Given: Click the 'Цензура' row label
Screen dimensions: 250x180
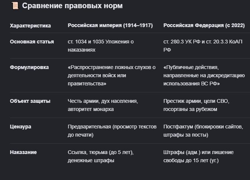Looking at the screenshot, I should (20, 127).
